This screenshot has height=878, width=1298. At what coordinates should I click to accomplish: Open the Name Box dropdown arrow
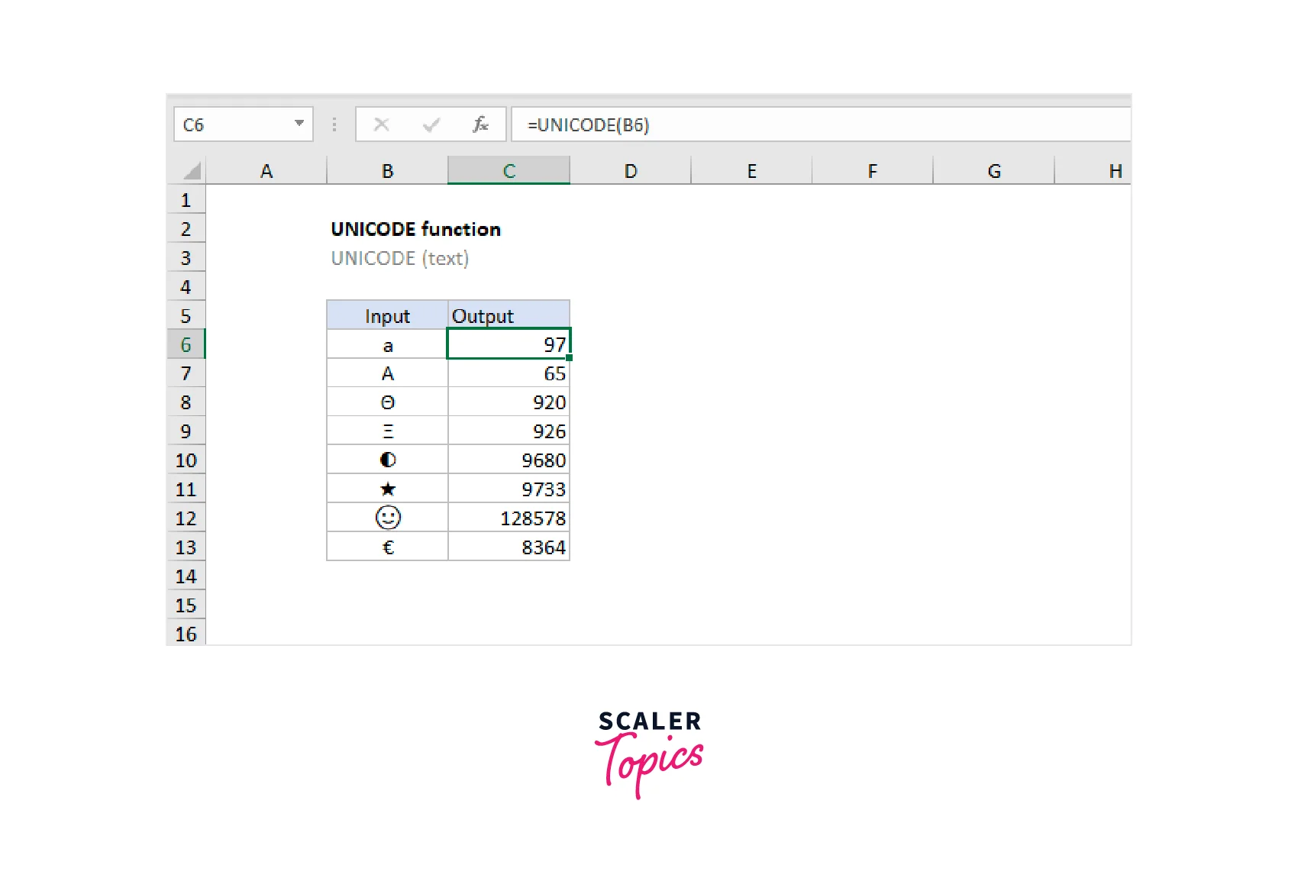click(x=299, y=124)
